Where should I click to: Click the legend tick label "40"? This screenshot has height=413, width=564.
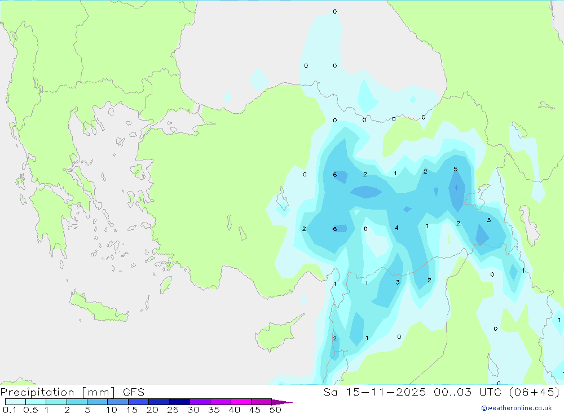(x=235, y=410)
